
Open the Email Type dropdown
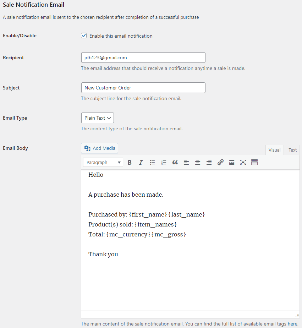click(x=98, y=118)
